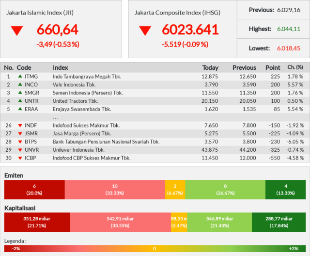This screenshot has height=256, width=310.
Task: Click 'Vale Indonesia Tbk.' name
Action: 74,85
